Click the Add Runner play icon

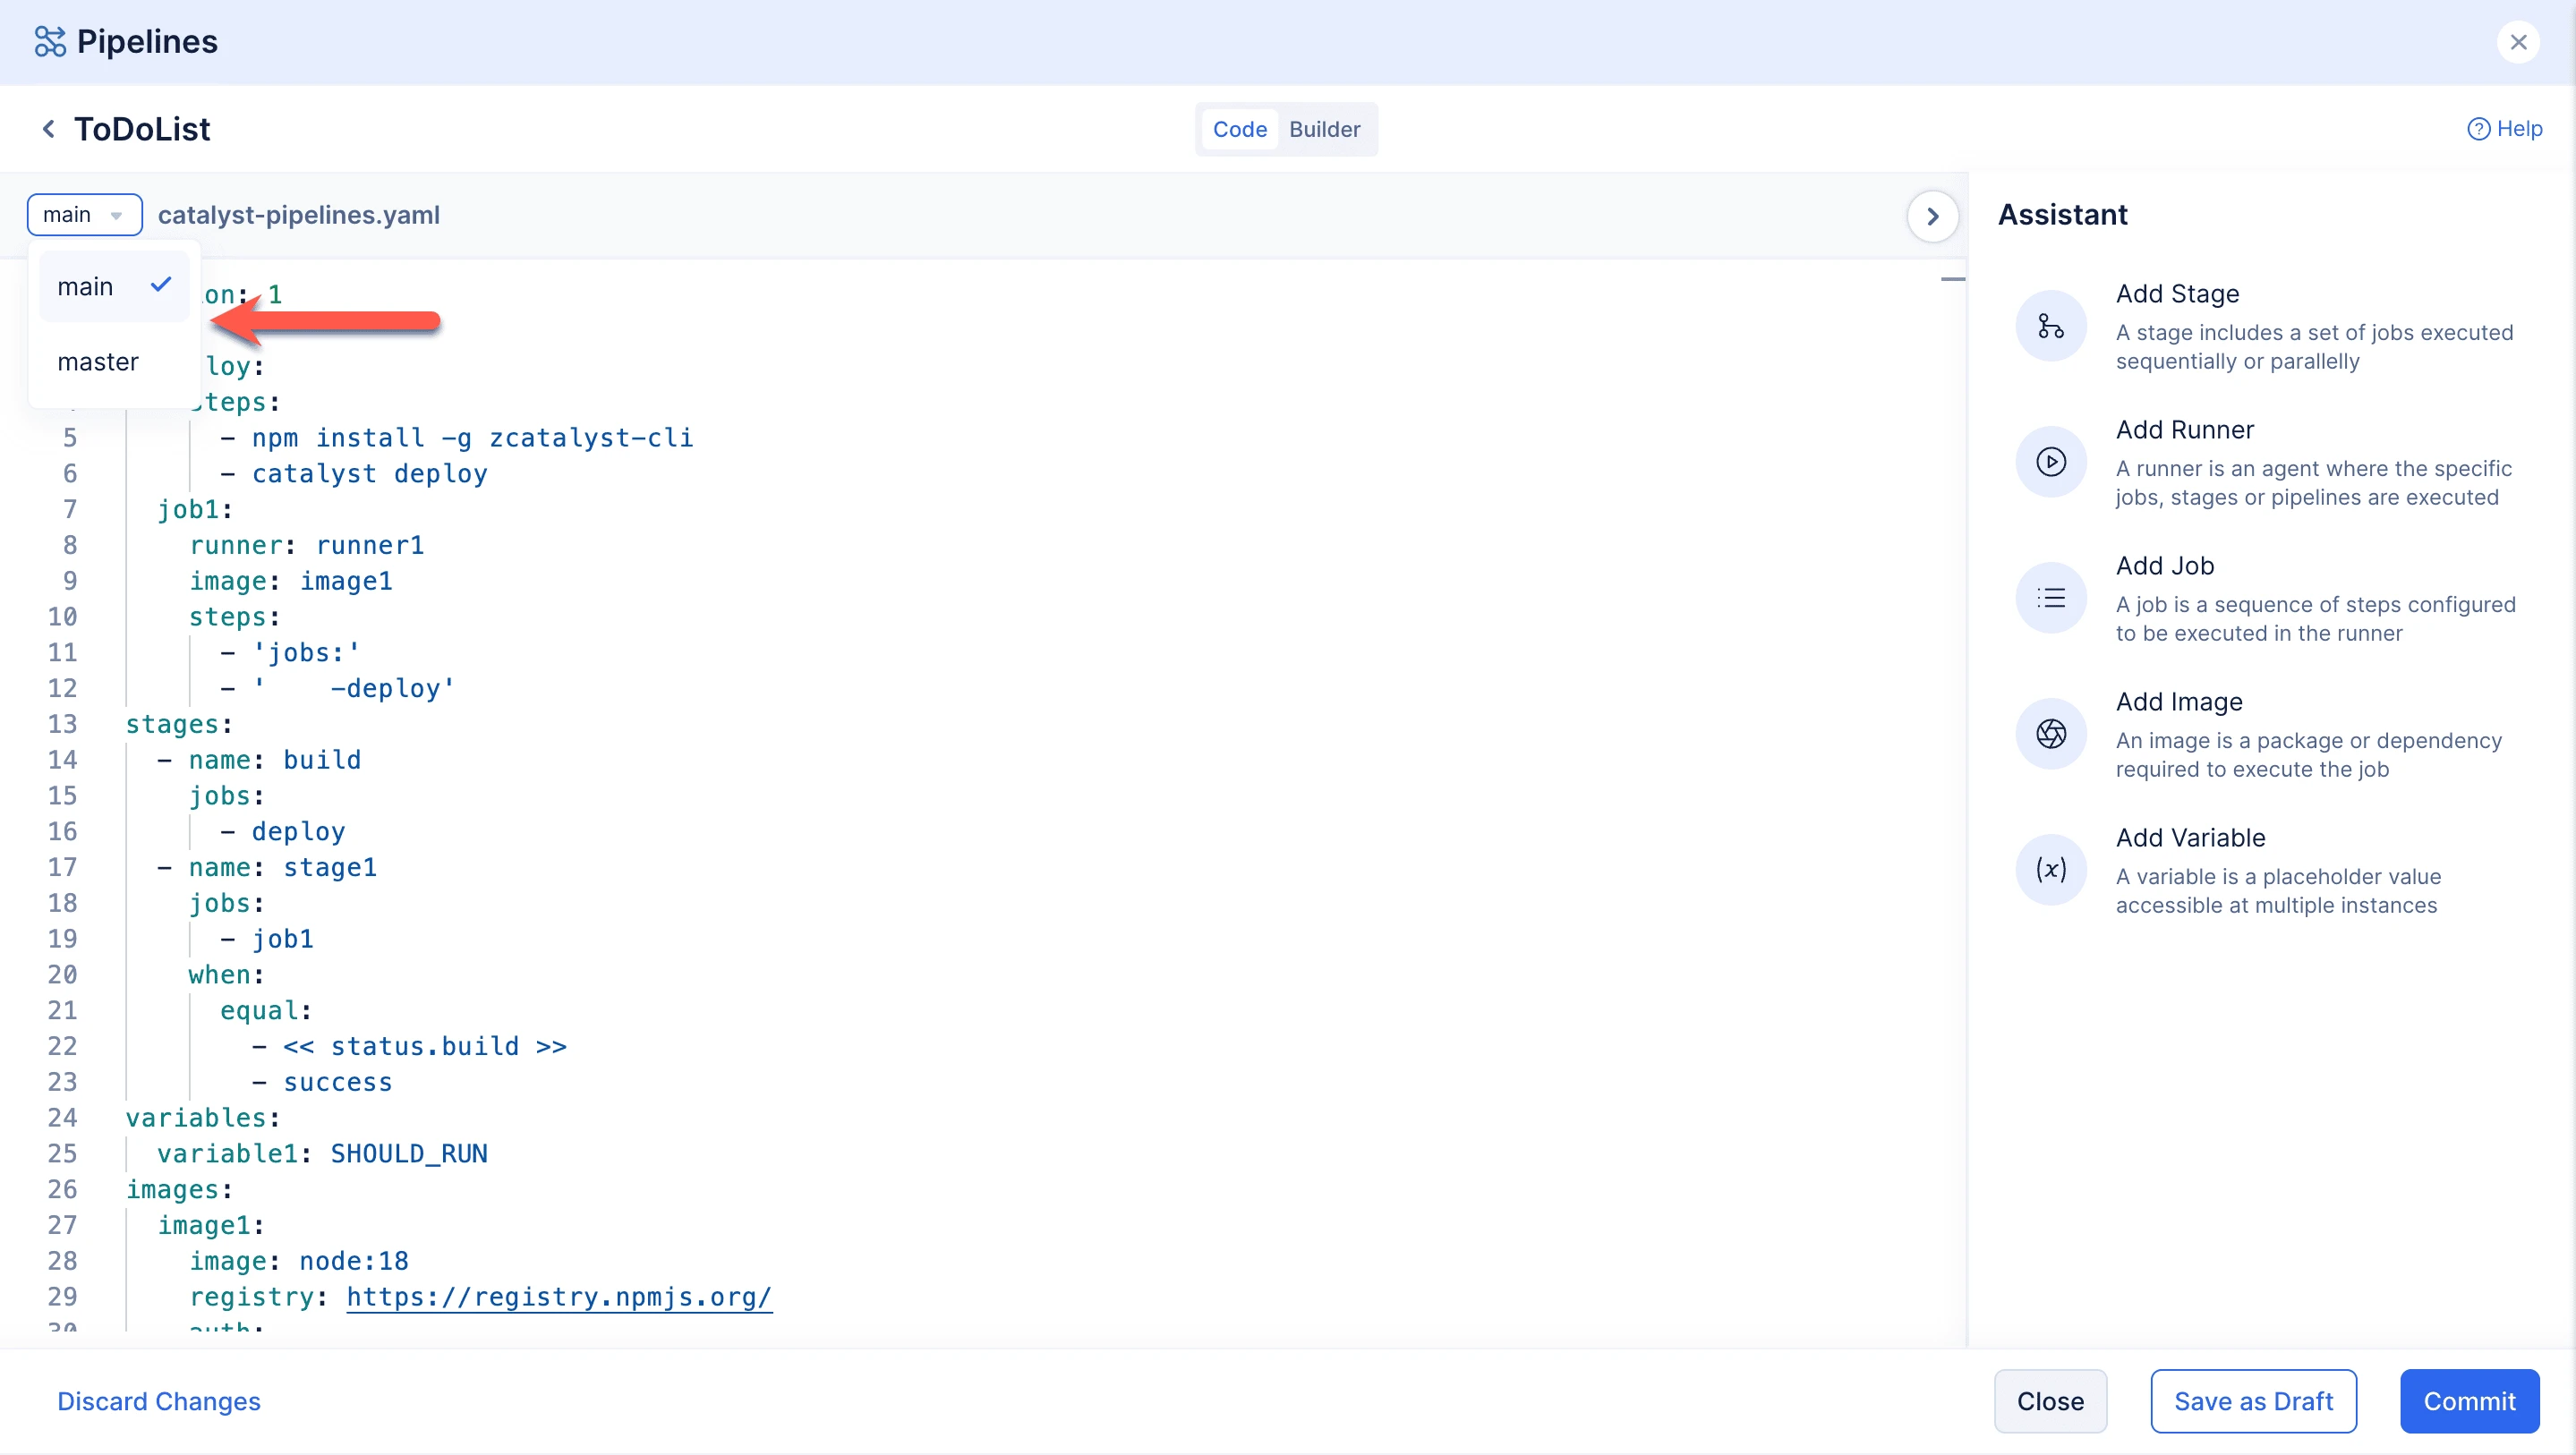(x=2050, y=462)
